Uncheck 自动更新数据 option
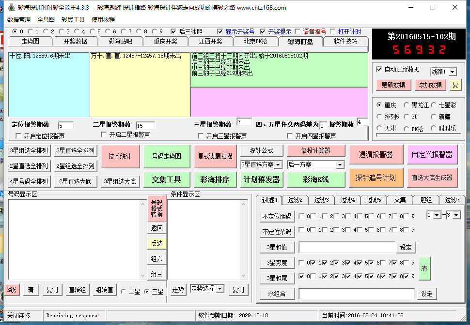 379,70
